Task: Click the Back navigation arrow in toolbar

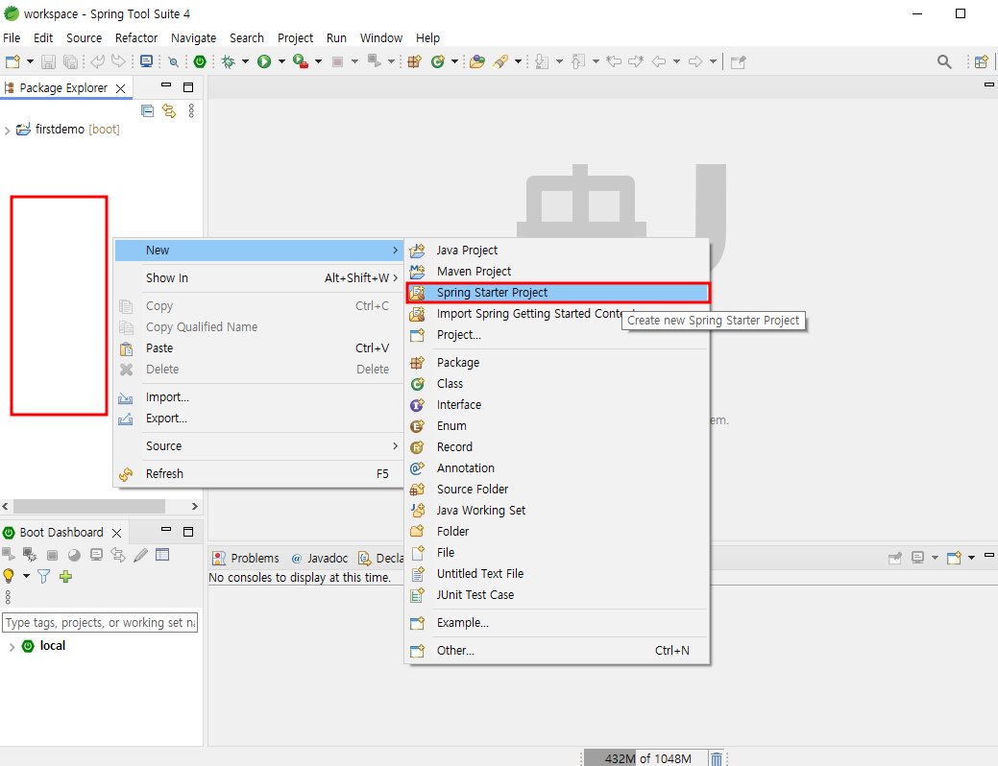Action: click(x=659, y=61)
